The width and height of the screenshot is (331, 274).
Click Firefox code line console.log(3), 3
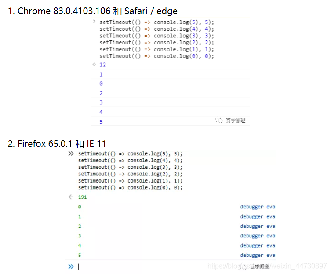(130, 167)
